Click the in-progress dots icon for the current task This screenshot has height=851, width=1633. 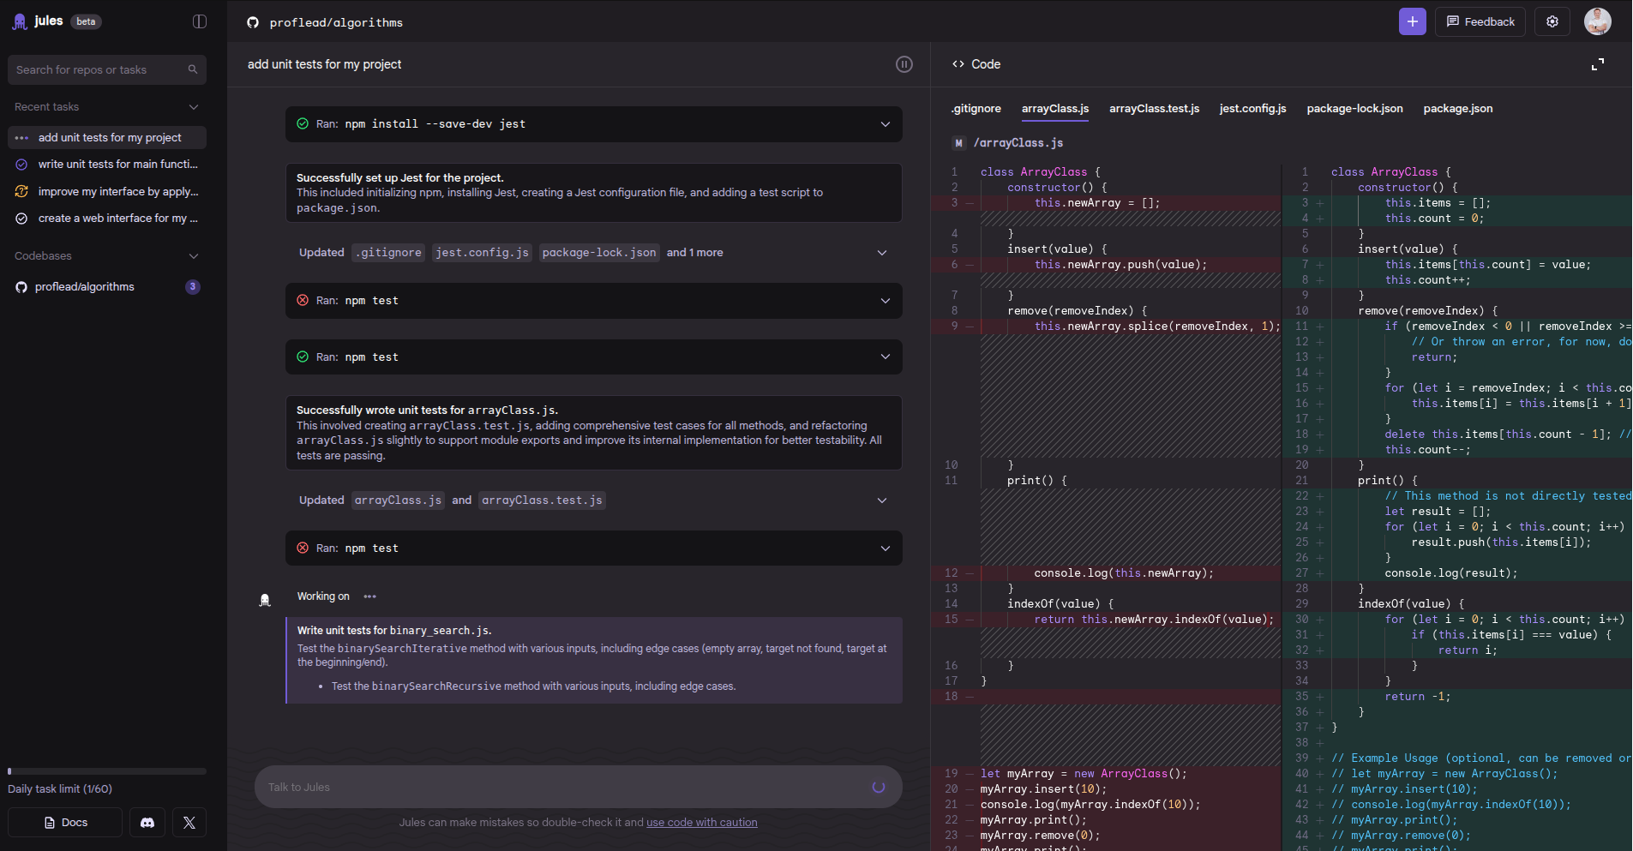pyautogui.click(x=21, y=138)
